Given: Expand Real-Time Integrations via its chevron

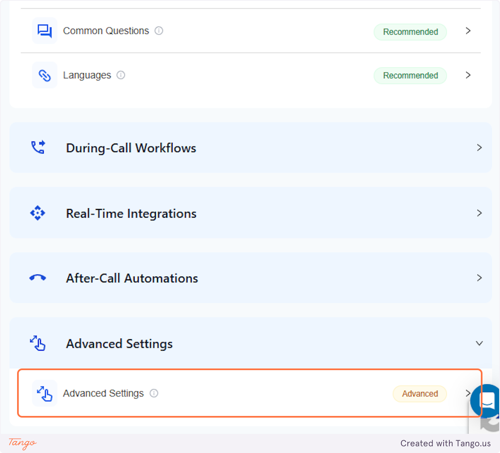Looking at the screenshot, I should coord(479,213).
